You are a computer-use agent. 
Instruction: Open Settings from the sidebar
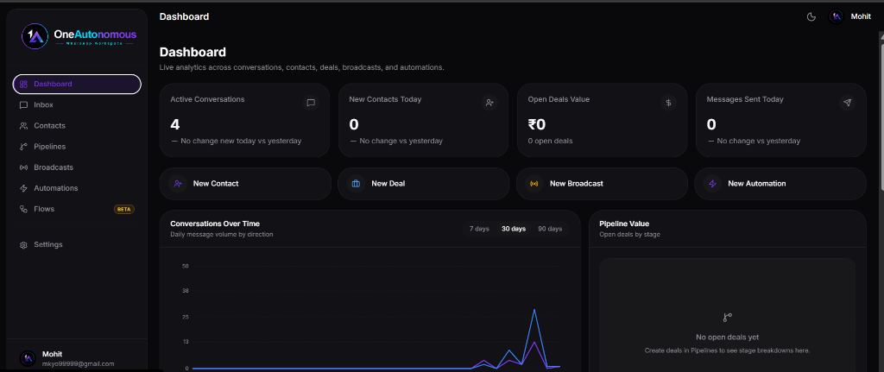pyautogui.click(x=77, y=245)
